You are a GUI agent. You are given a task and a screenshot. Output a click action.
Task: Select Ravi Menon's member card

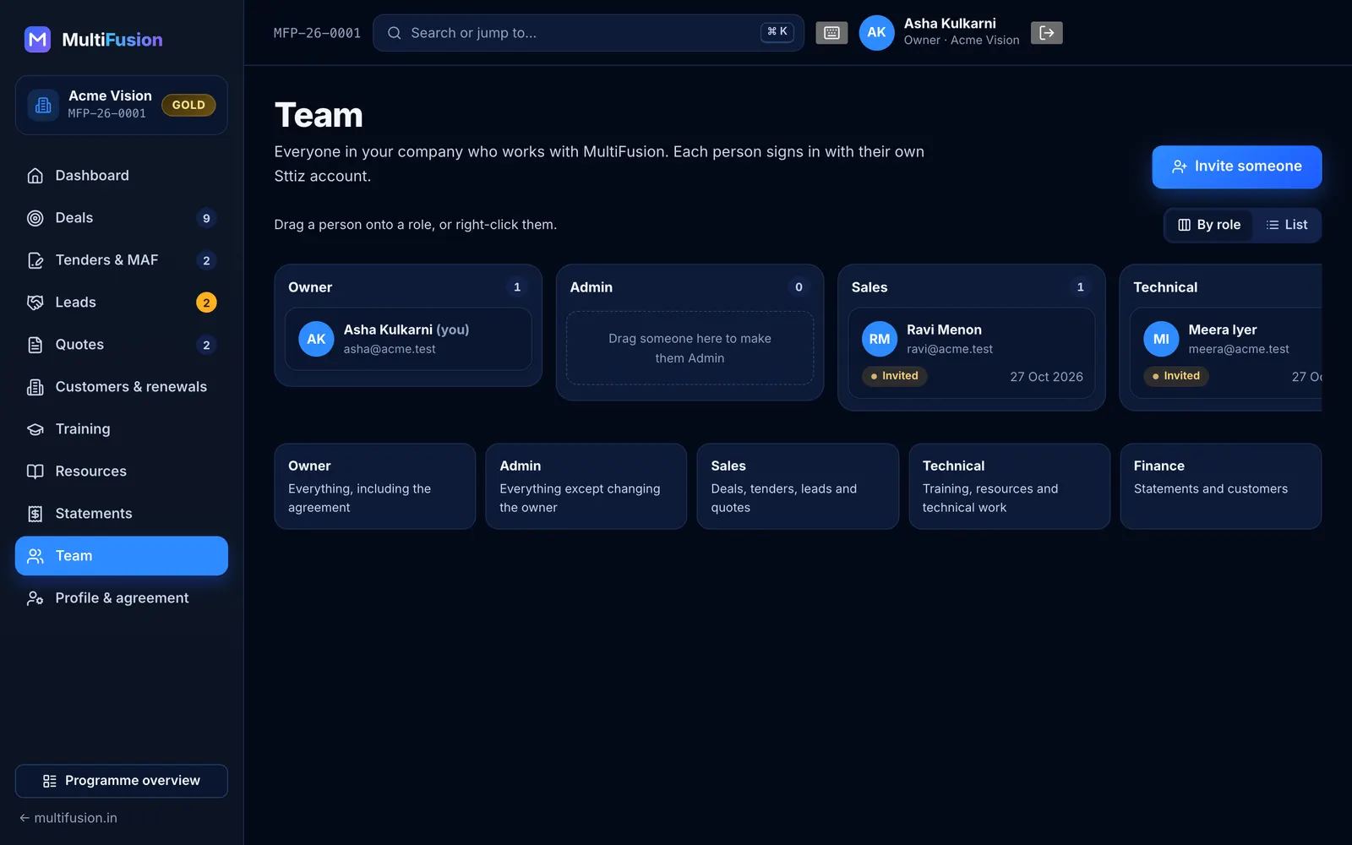(972, 353)
